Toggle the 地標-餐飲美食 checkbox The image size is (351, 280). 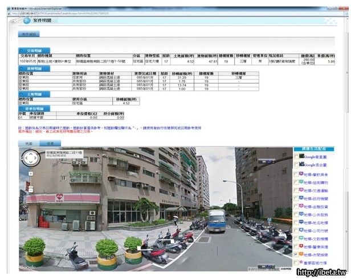296,174
